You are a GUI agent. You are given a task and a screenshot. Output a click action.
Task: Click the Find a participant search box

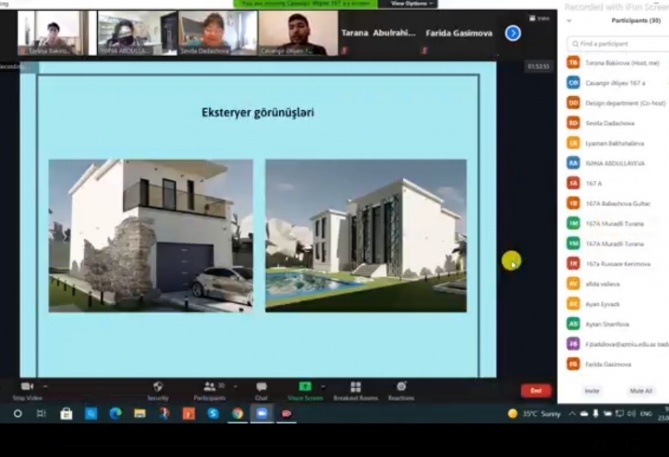[x=618, y=44]
